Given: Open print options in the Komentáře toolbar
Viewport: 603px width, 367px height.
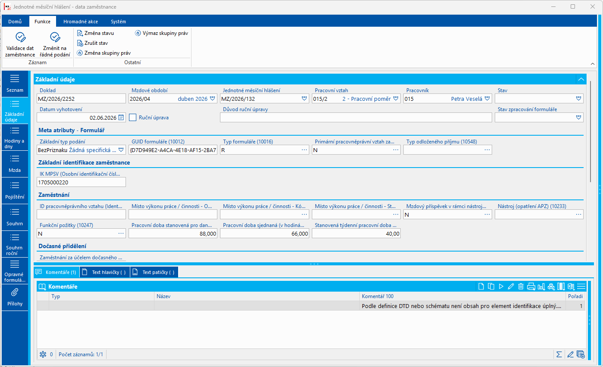Looking at the screenshot, I should (x=531, y=286).
